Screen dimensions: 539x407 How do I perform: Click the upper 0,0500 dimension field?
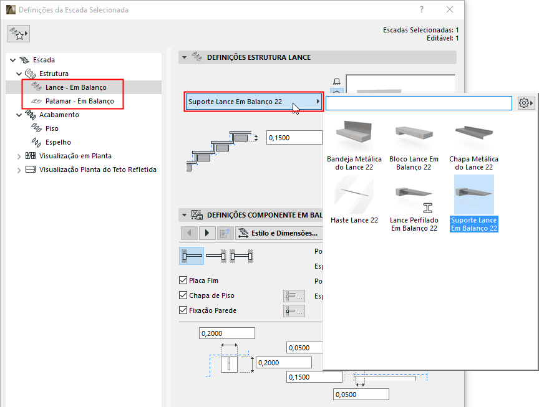pyautogui.click(x=304, y=348)
